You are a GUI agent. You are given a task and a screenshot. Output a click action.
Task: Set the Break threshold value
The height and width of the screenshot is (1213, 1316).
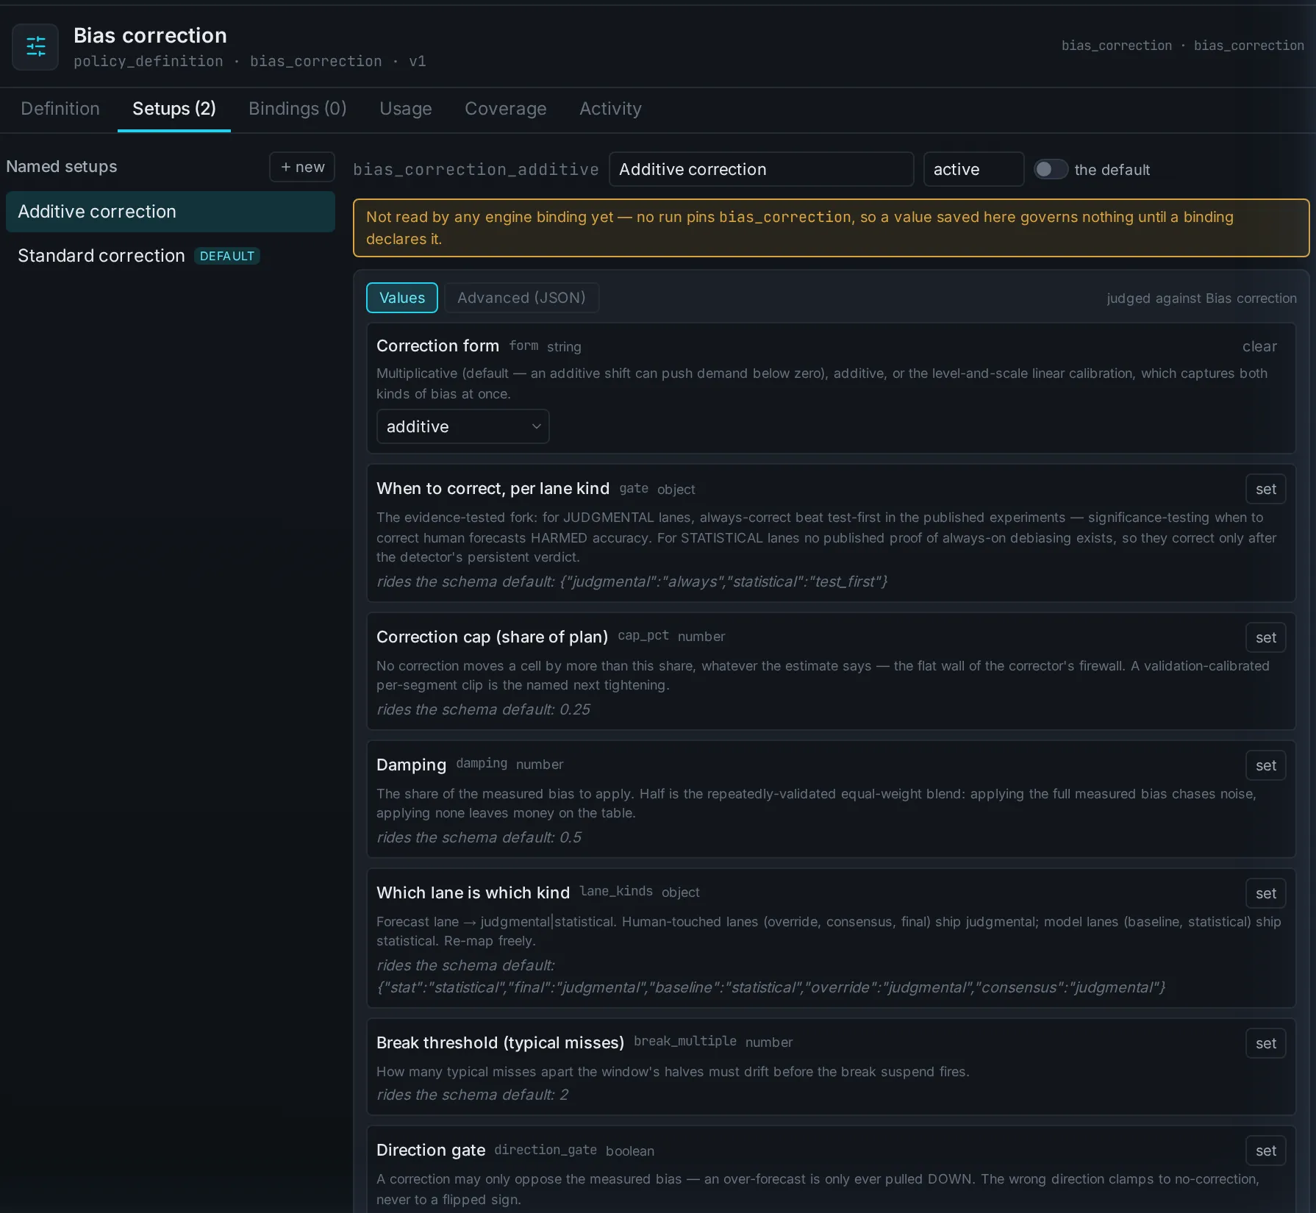pos(1265,1043)
